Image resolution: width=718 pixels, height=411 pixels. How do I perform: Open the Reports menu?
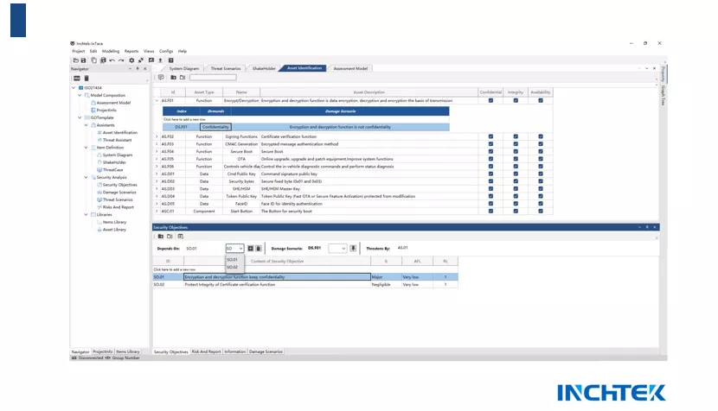click(x=131, y=51)
